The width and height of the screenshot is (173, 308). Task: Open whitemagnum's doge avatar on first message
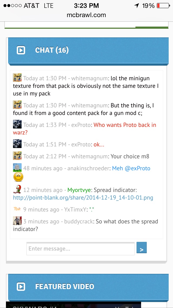[17, 77]
